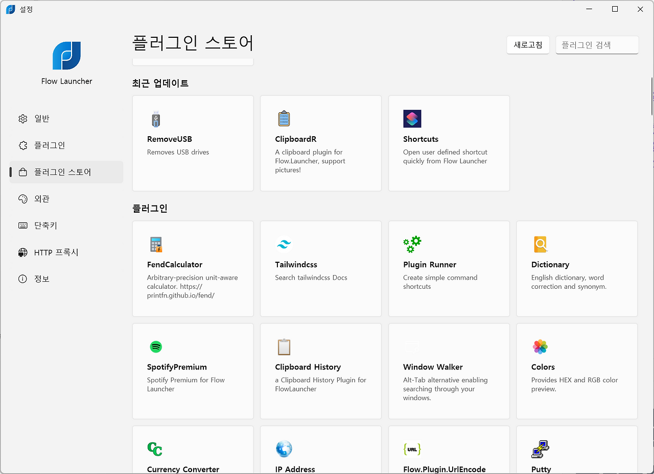Screen dimensions: 654x474
Task: Click the 'Create simple command shortcuts' description
Action: point(440,282)
